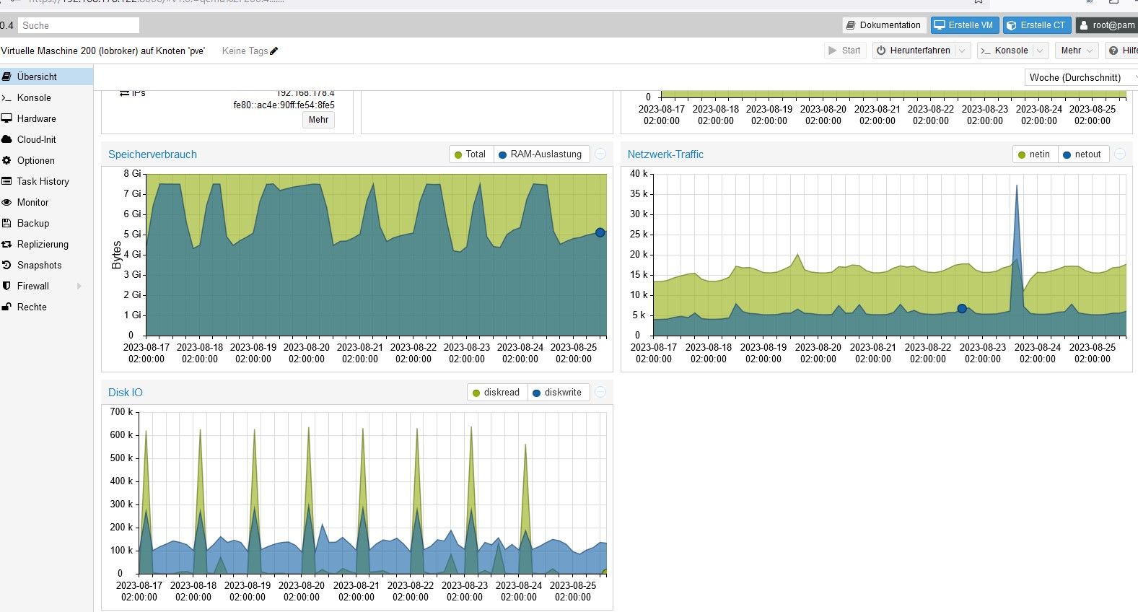Image resolution: width=1138 pixels, height=612 pixels.
Task: Click the Mehr button under IPs
Action: (318, 120)
